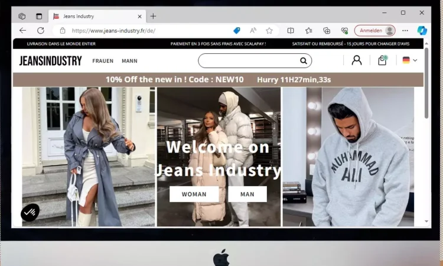Open the FRAUEN menu
Screen dimensions: 443x266
point(103,61)
